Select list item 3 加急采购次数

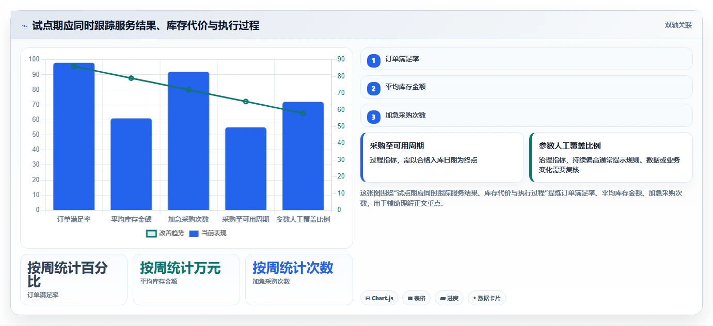[x=526, y=115]
